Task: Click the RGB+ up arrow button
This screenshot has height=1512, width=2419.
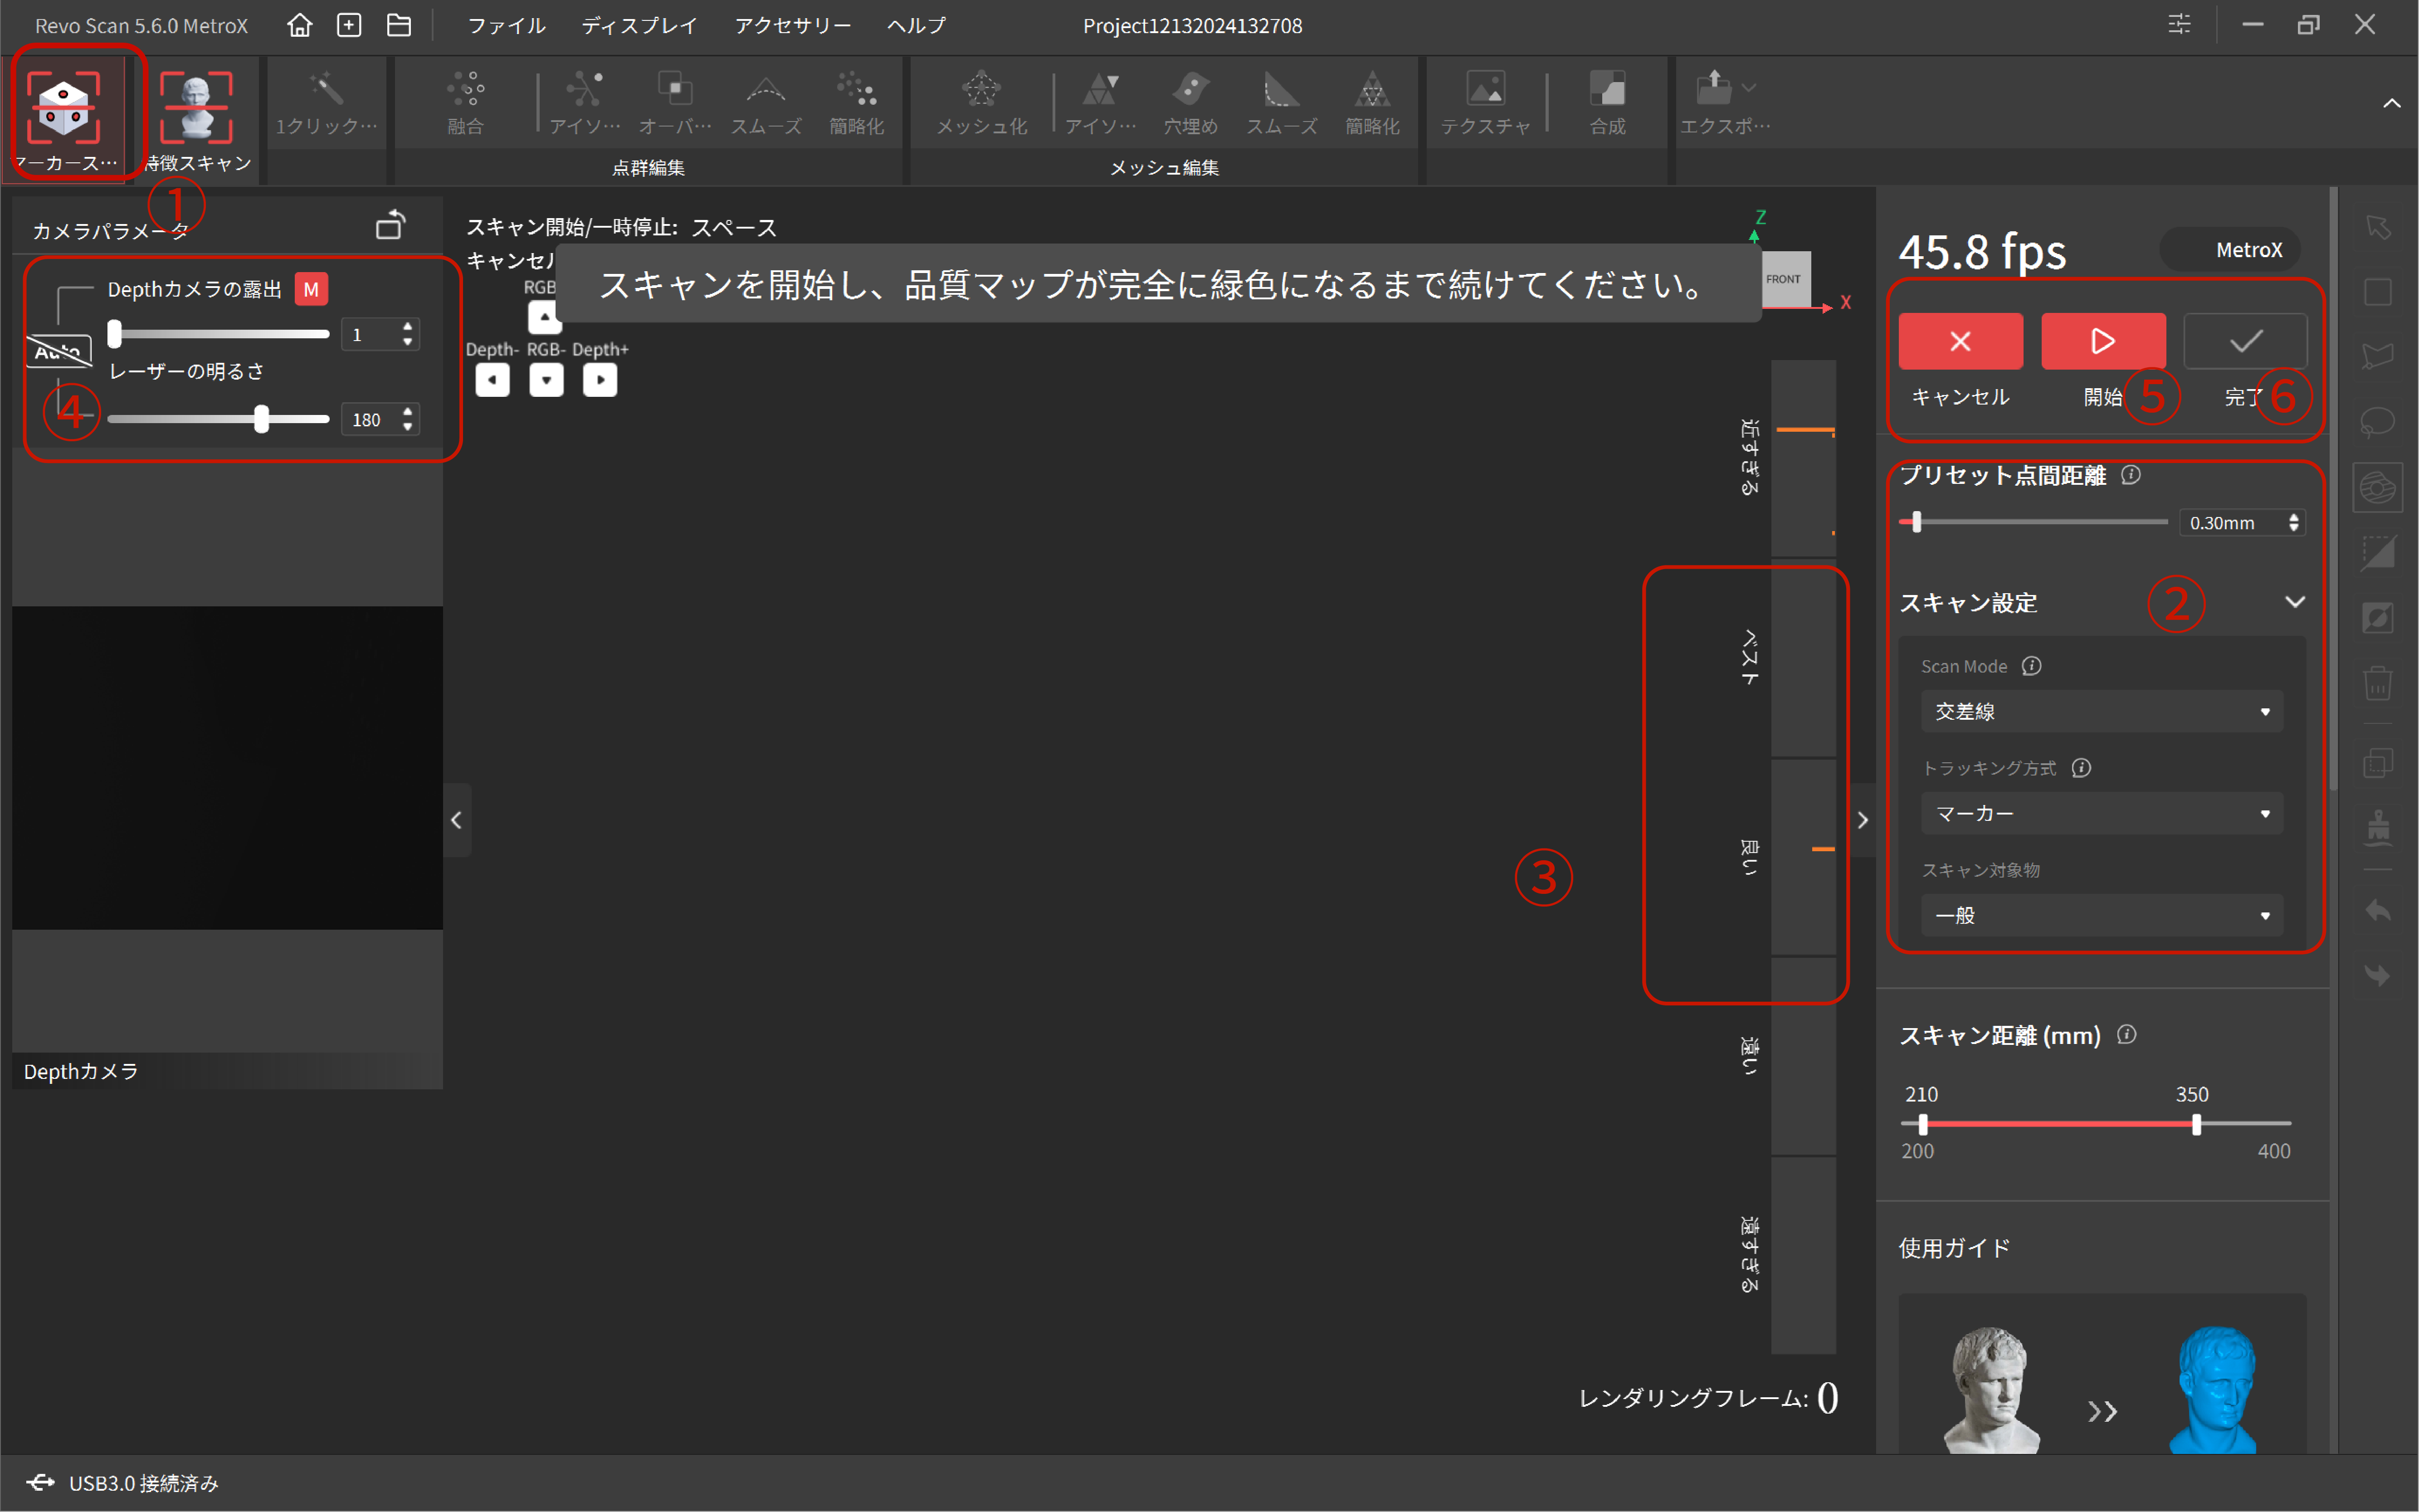Action: [x=544, y=318]
